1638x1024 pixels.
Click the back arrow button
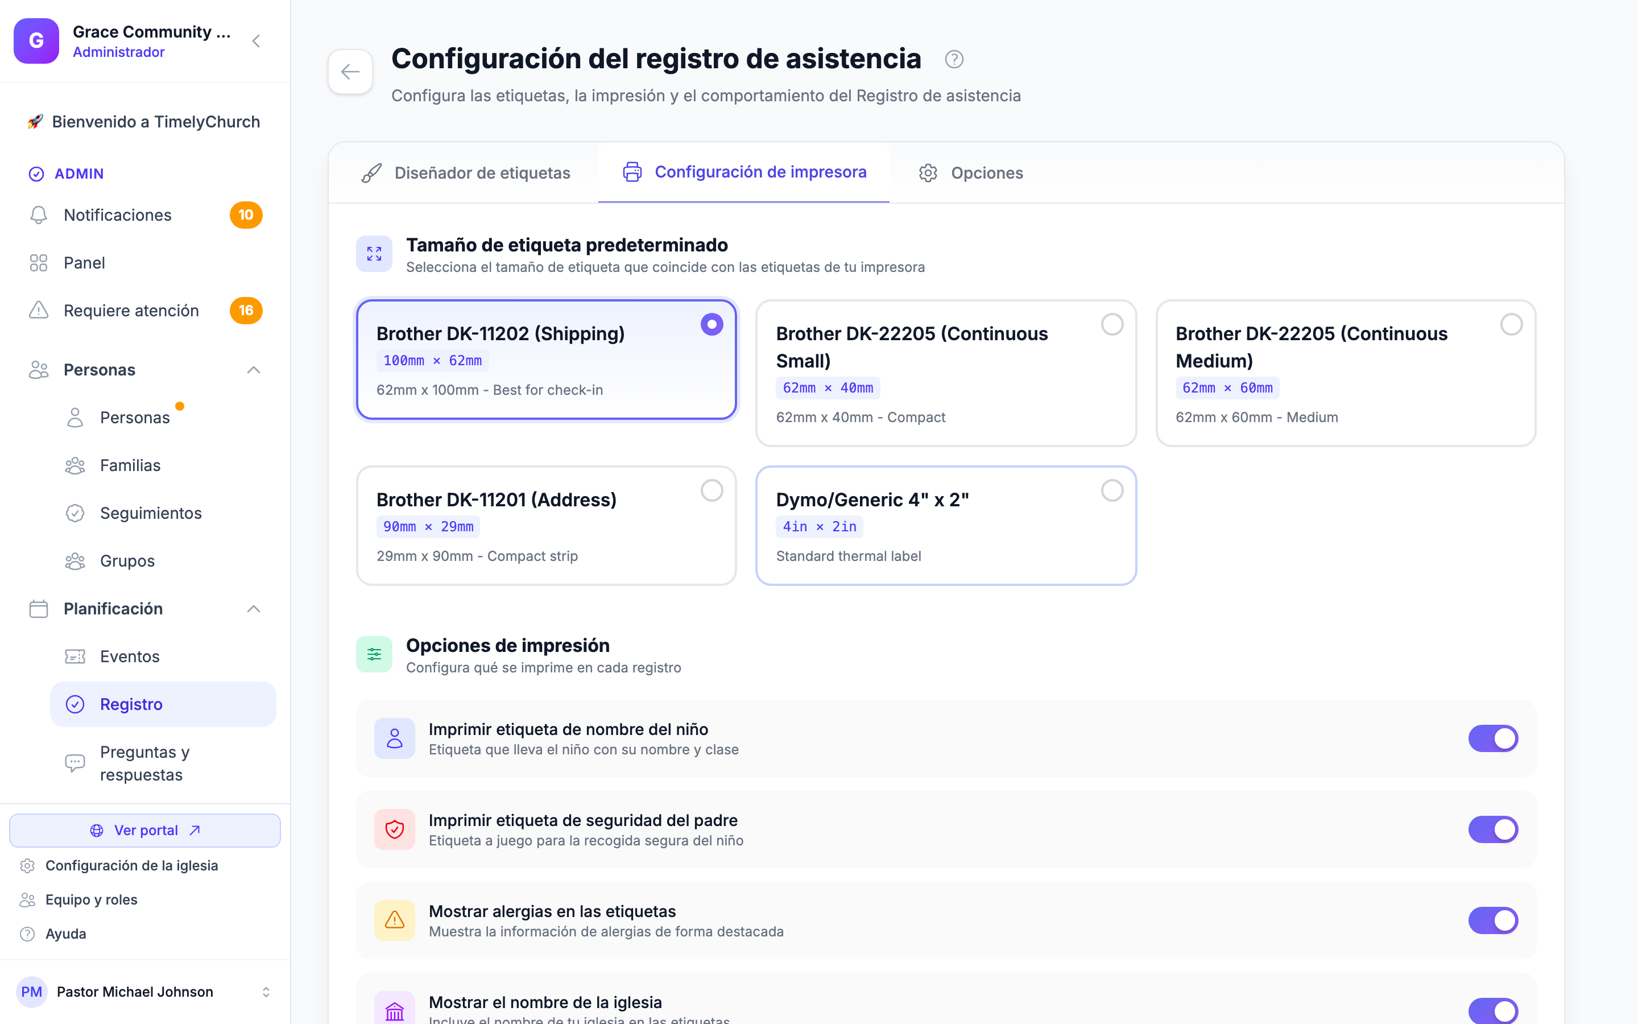[x=350, y=72]
